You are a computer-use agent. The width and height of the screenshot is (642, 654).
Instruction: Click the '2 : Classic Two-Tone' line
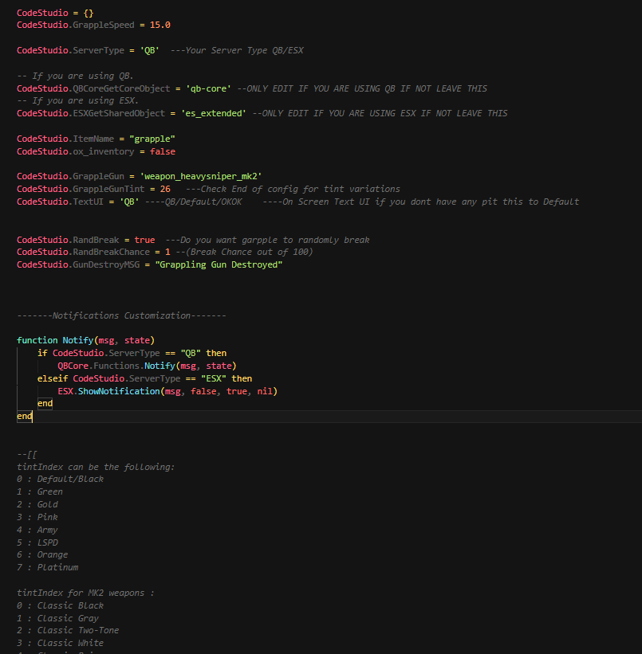[68, 631]
